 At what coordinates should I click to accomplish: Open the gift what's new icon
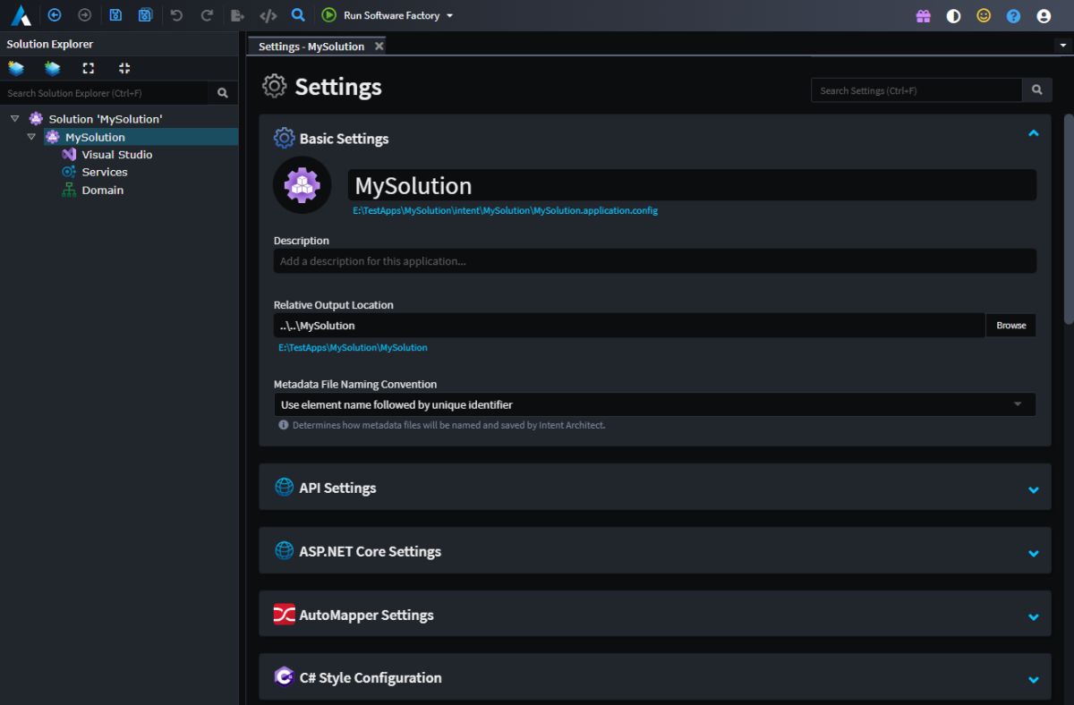924,16
